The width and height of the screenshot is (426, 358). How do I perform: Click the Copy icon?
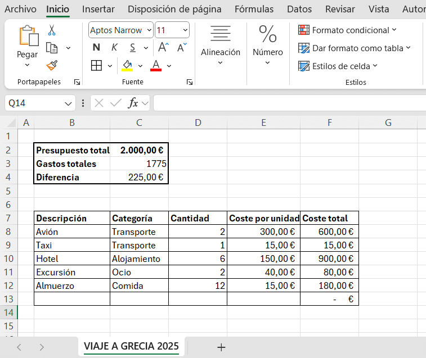(52, 48)
